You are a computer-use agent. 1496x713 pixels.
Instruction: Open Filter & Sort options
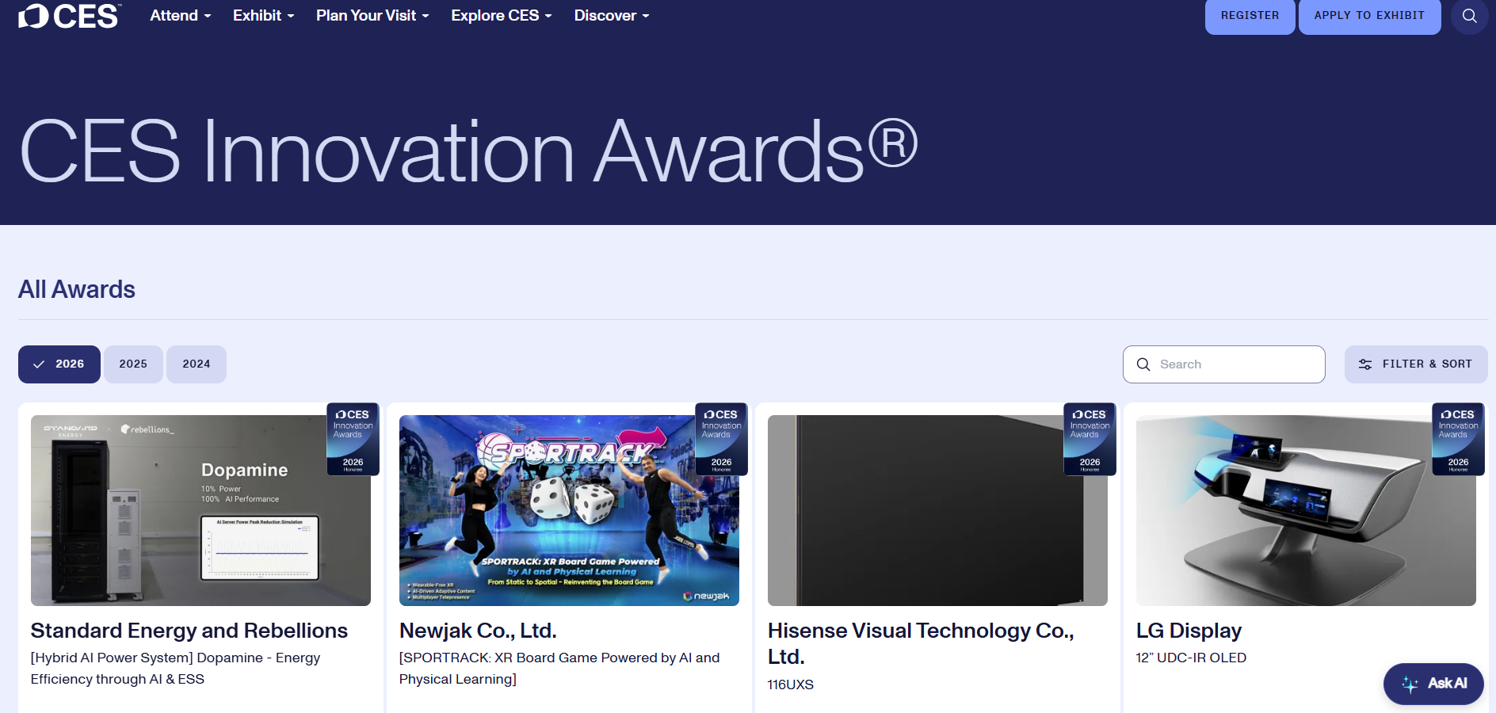1416,364
